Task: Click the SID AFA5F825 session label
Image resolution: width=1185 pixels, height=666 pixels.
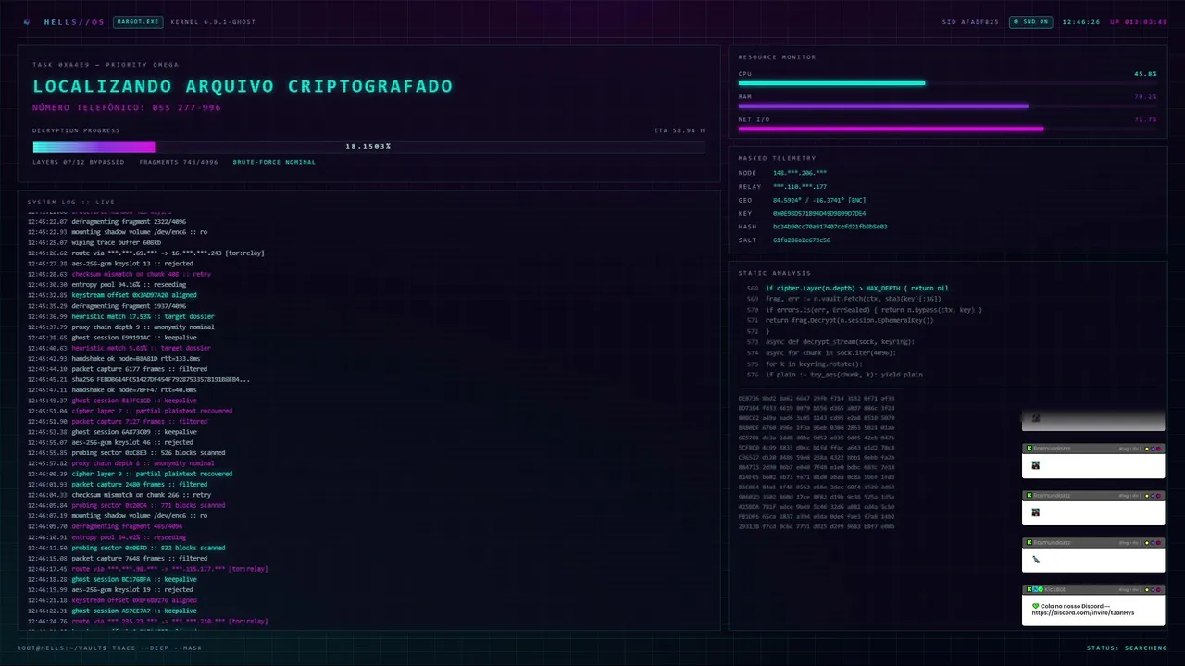Action: [x=970, y=21]
